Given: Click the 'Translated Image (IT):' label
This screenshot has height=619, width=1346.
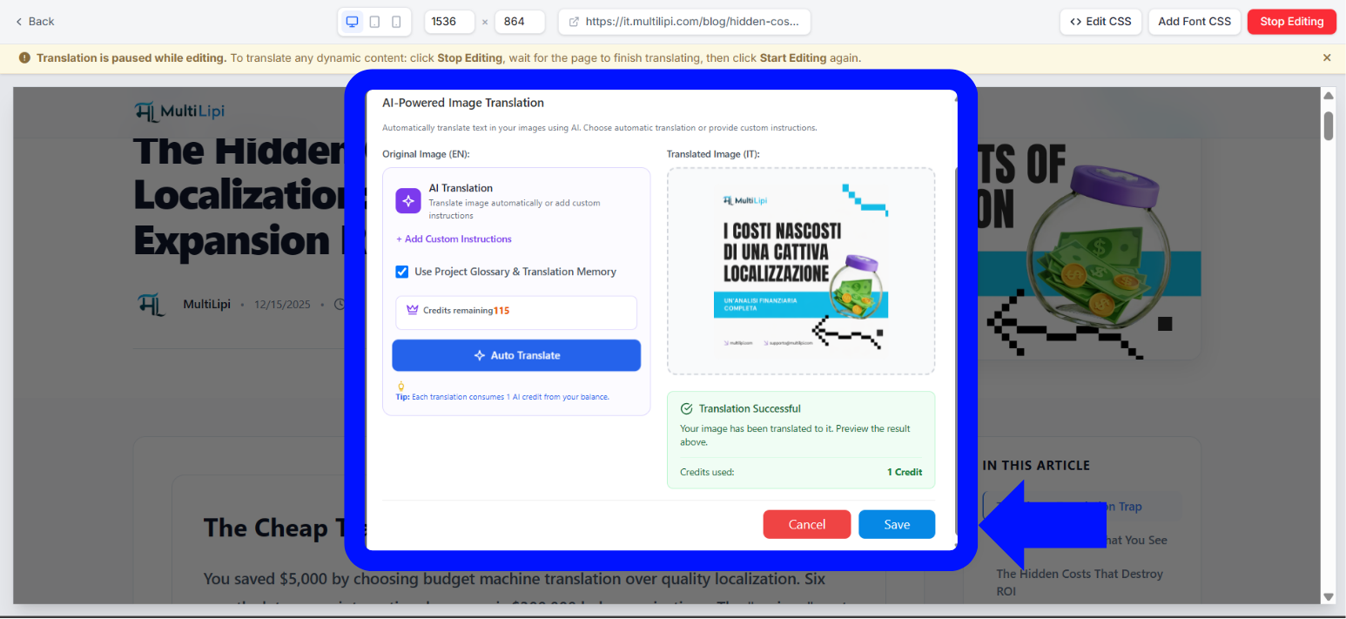Looking at the screenshot, I should (713, 154).
